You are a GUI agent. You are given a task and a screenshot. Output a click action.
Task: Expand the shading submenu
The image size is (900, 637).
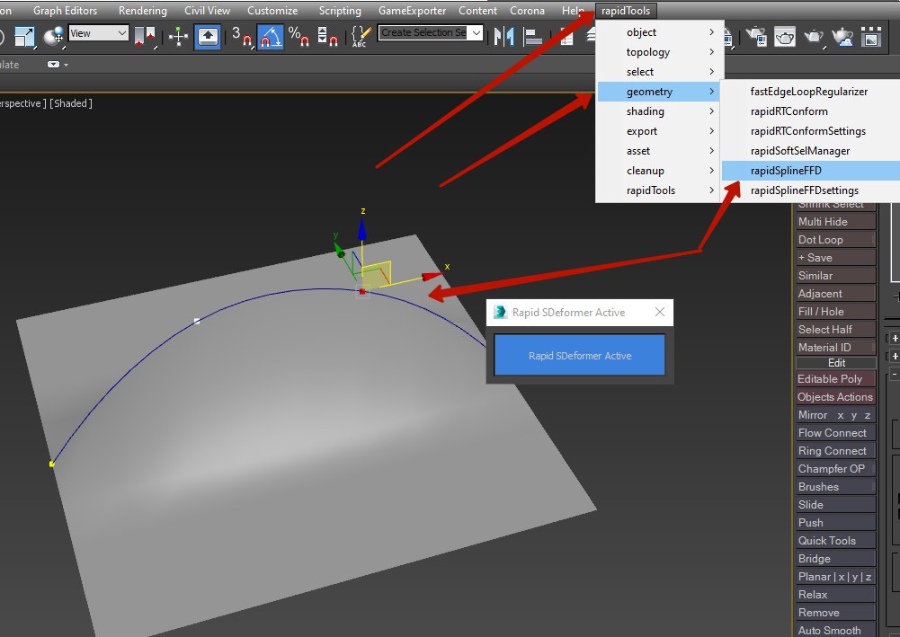(660, 111)
